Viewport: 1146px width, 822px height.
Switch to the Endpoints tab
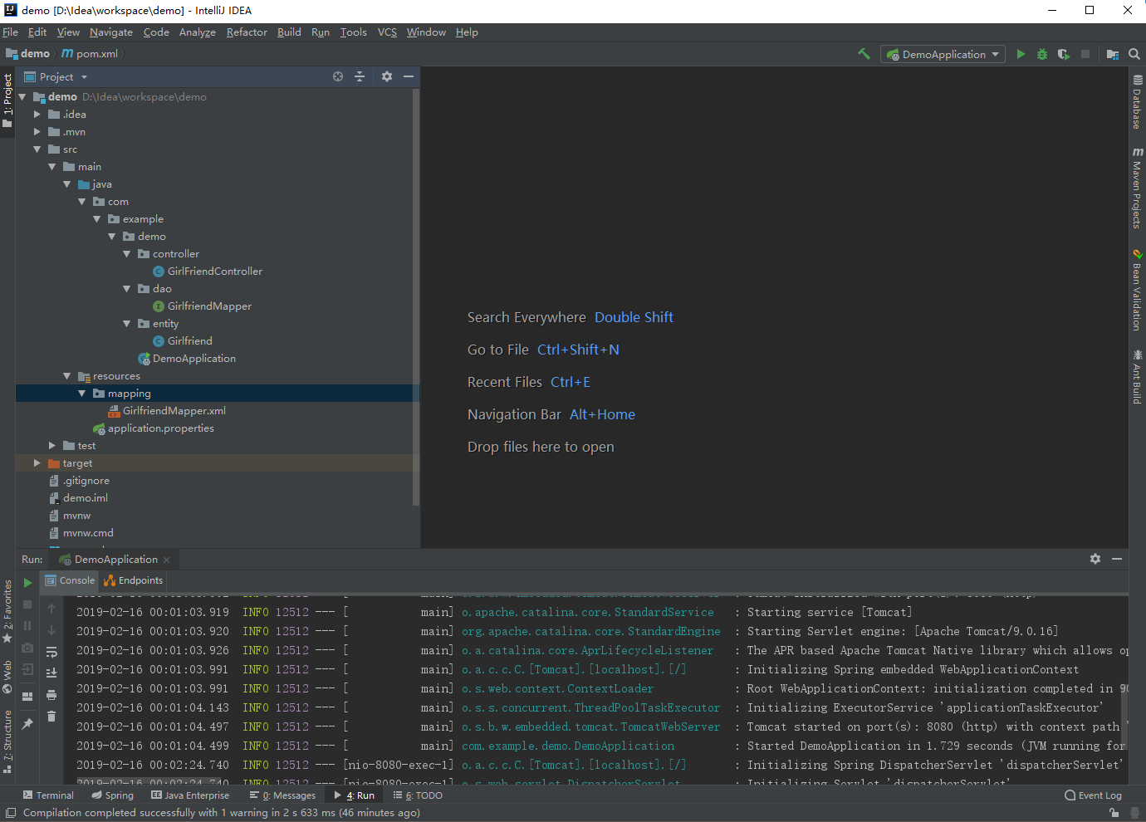click(x=133, y=580)
